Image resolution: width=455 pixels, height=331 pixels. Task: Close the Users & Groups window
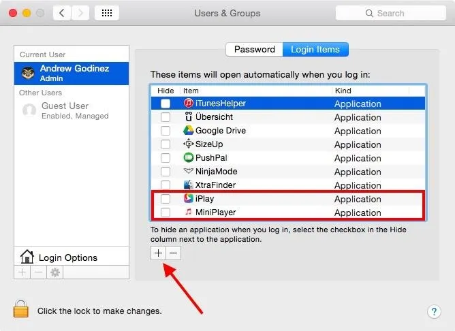[13, 13]
